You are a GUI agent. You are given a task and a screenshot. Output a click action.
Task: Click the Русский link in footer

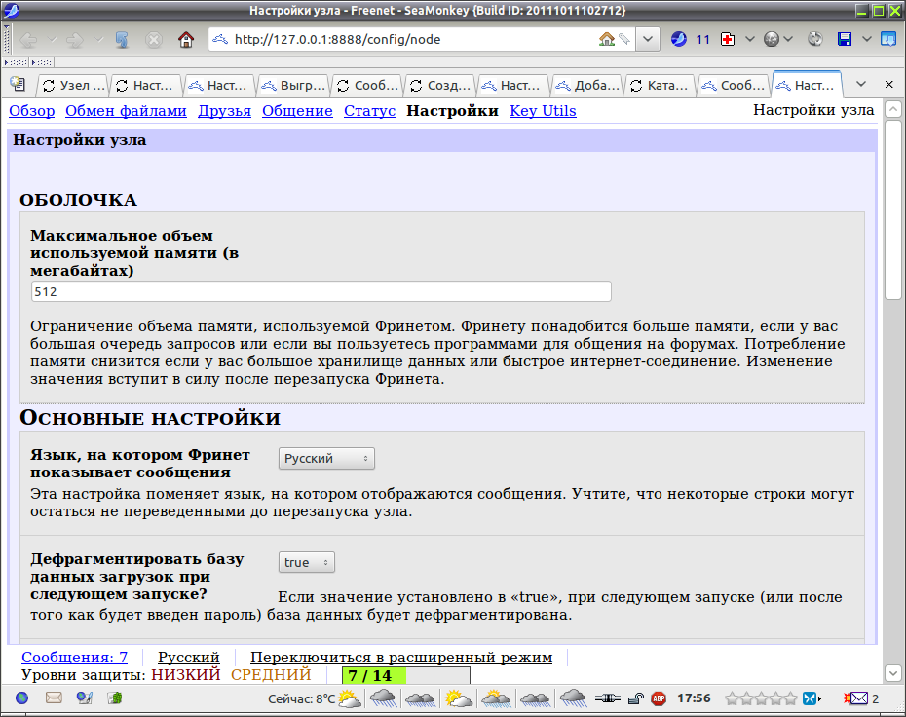(189, 658)
